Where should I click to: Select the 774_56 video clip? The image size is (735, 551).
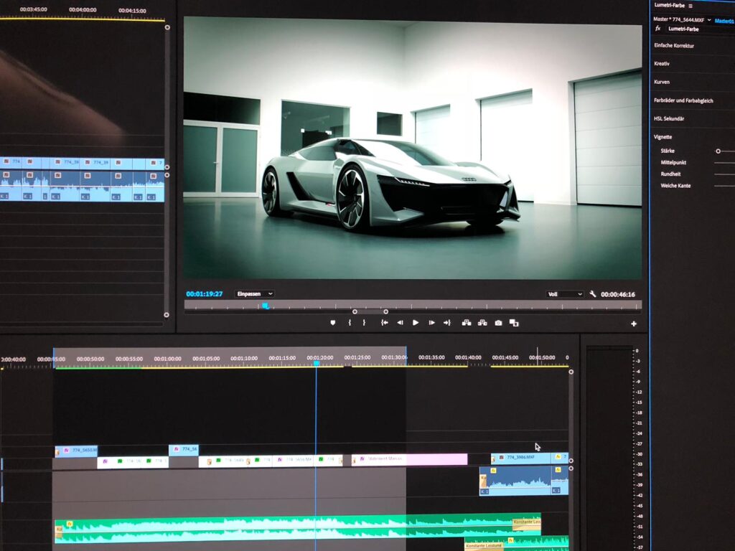[183, 450]
